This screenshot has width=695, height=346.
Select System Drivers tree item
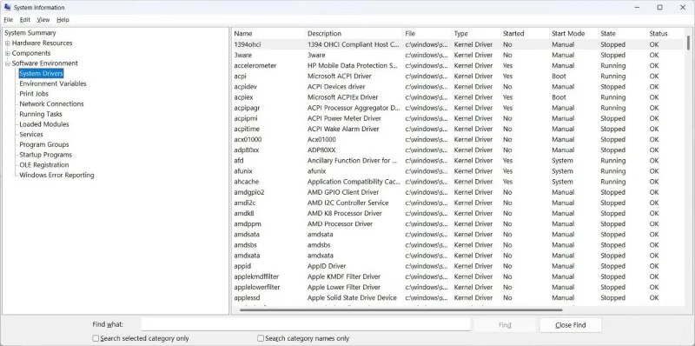coord(41,74)
